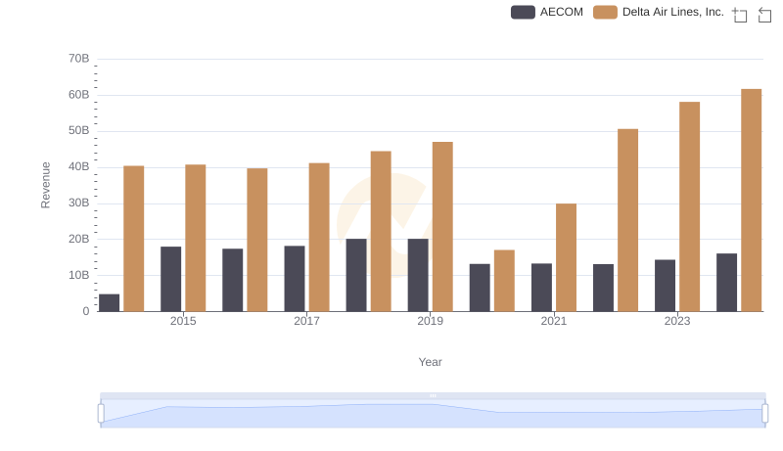
Task: Click the 2021 x-axis label
Action: pos(554,321)
